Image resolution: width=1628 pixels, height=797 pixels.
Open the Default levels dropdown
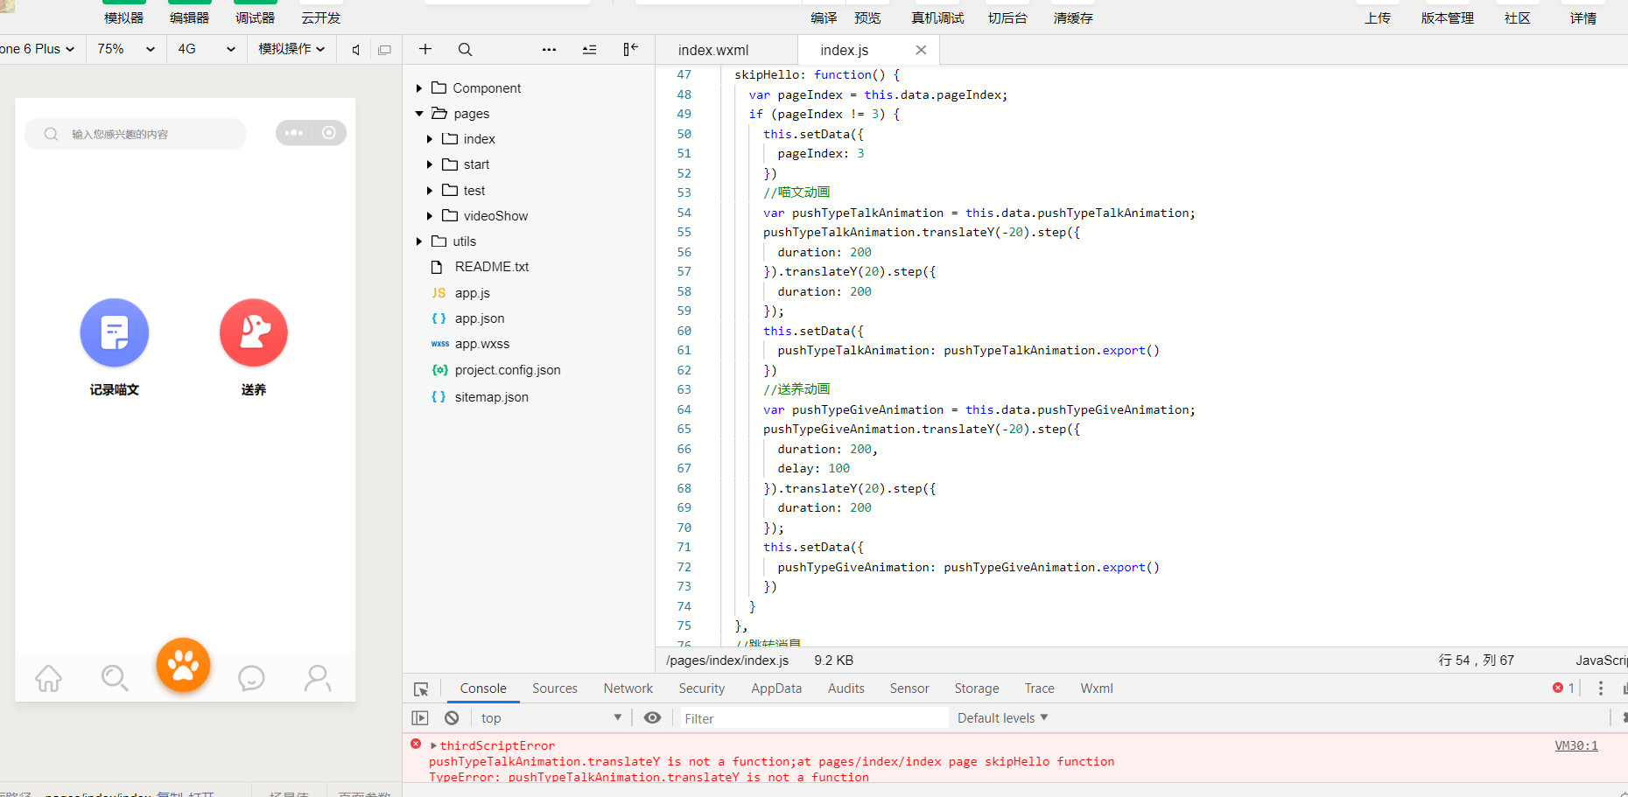(1002, 718)
